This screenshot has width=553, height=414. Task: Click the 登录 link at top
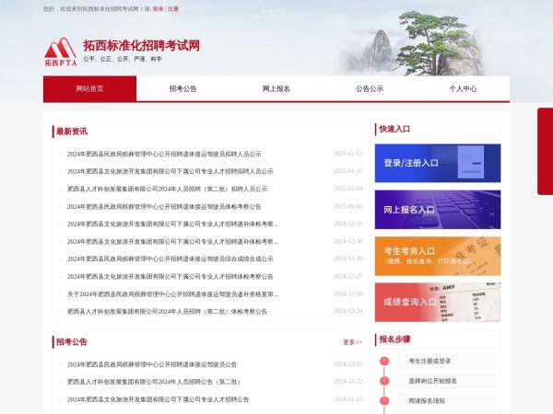158,8
